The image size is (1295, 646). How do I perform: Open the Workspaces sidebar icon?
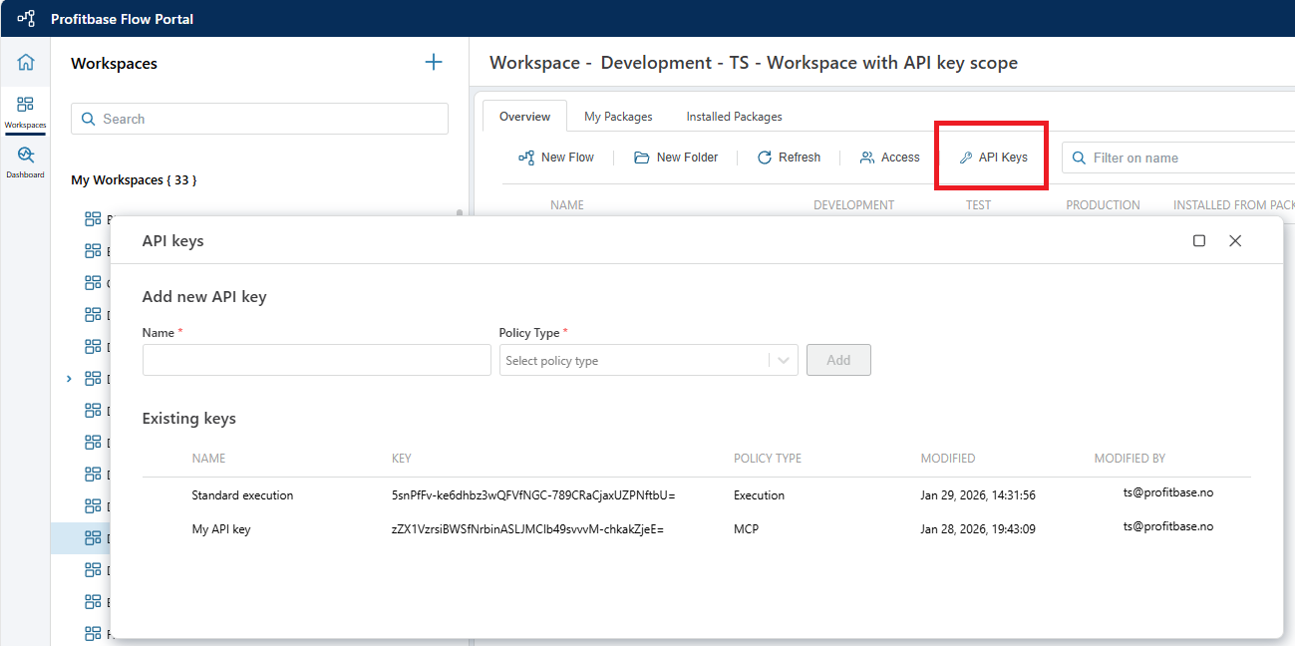(x=25, y=110)
